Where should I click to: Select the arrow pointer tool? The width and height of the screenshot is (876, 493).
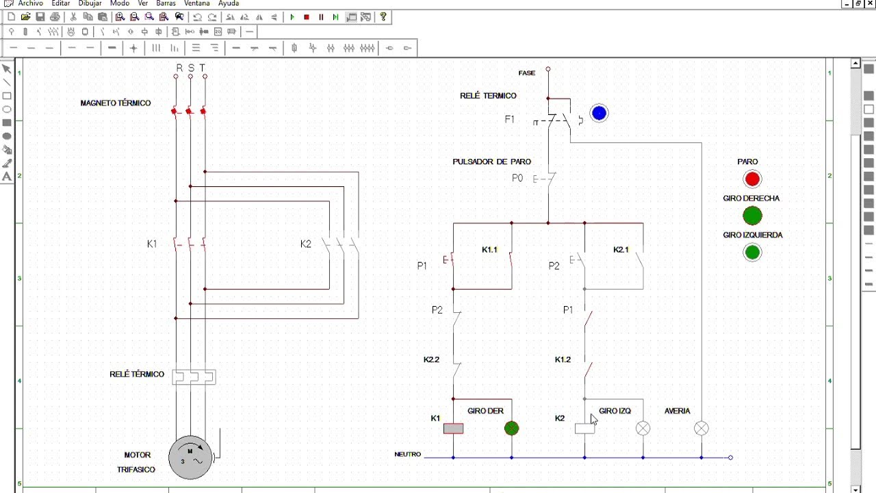point(7,69)
